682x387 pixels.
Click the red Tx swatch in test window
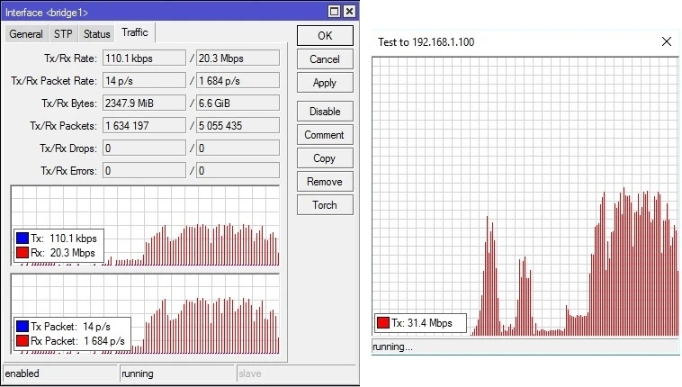(382, 323)
